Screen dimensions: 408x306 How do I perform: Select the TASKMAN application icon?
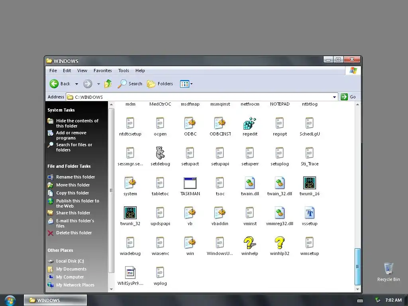(190, 183)
